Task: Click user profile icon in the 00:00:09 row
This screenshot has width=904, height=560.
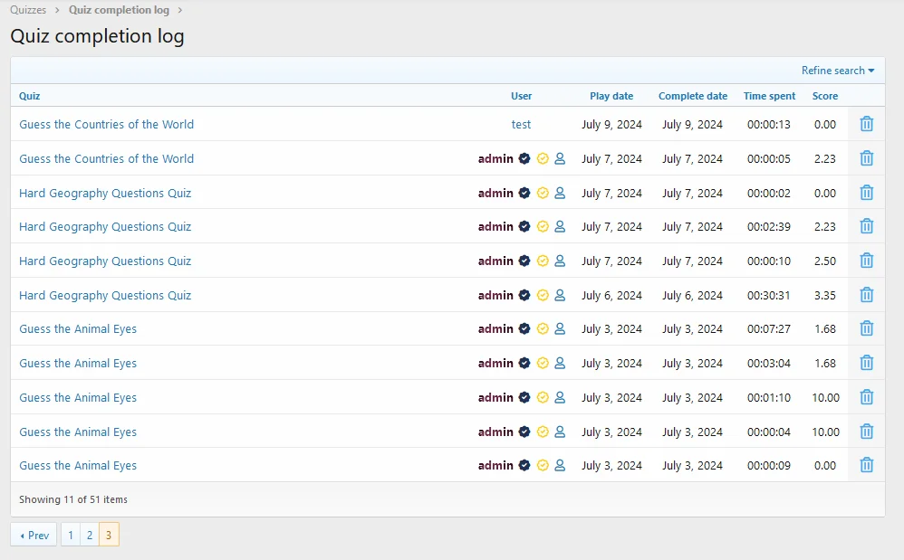Action: click(560, 466)
